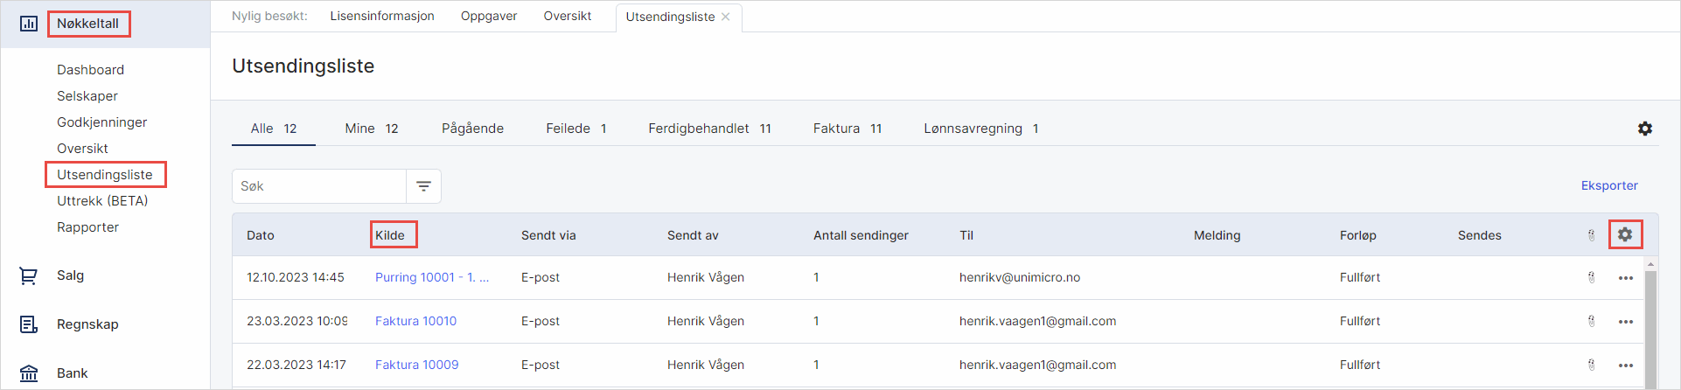Screen dimensions: 1681x390
Task: Open the gear settings above the Eksporter link
Action: point(1644,129)
